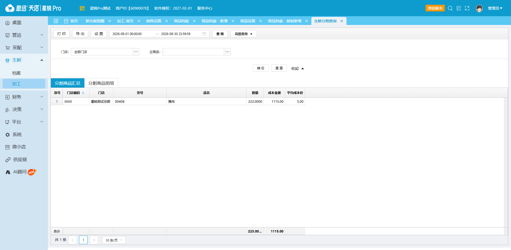Close the 加工-首页 tab

[x=139, y=21]
